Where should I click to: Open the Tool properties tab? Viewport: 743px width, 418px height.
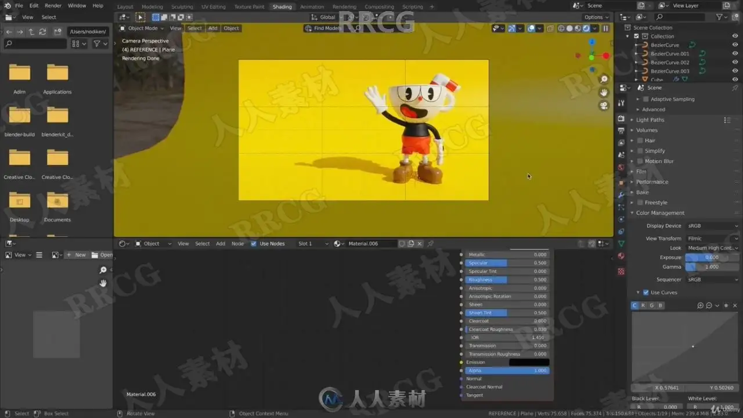[621, 103]
